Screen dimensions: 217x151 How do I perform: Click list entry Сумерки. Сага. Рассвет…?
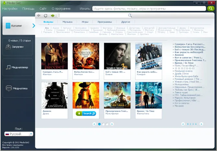pos(189,44)
